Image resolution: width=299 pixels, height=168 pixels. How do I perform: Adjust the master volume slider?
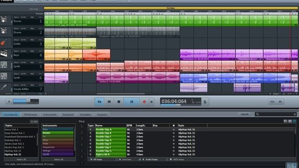coord(26,101)
